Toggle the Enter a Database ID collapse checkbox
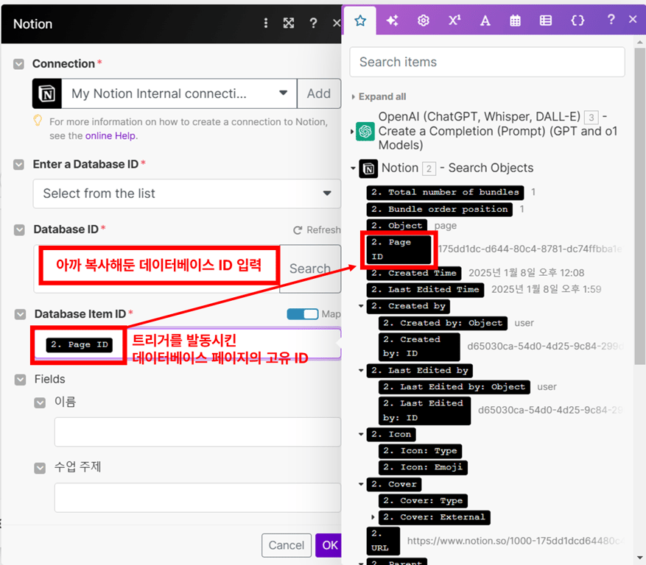This screenshot has height=565, width=646. (x=18, y=164)
